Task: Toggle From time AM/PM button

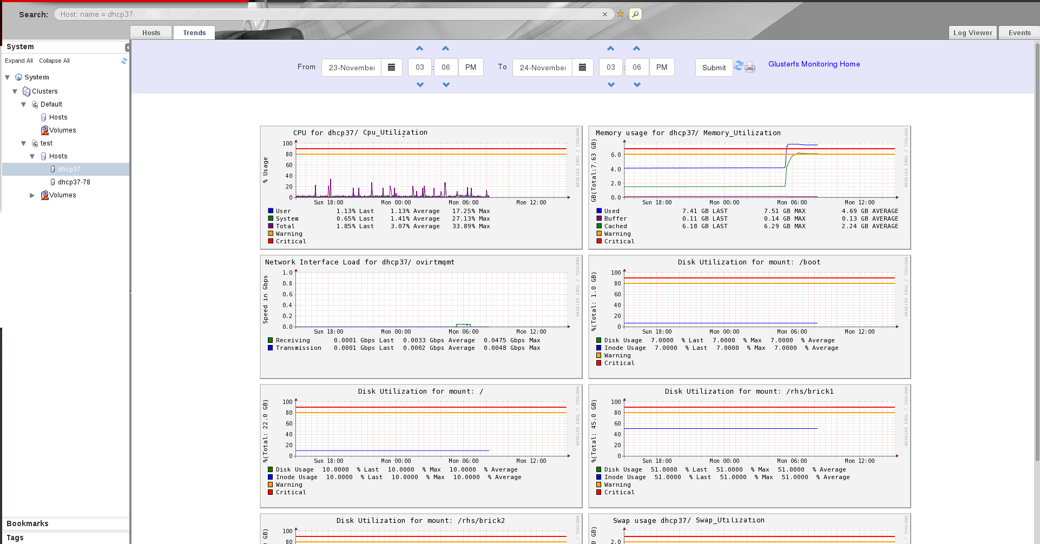Action: 471,68
